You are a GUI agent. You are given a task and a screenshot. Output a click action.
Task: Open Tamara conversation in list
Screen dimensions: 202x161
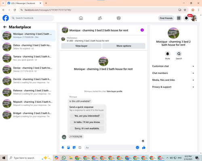28,58
